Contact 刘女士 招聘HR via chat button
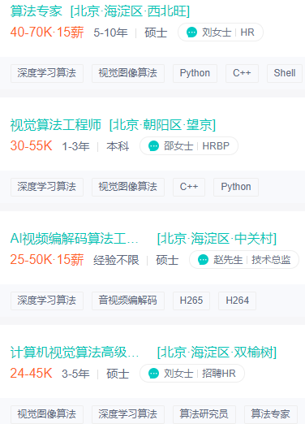 tap(192, 374)
